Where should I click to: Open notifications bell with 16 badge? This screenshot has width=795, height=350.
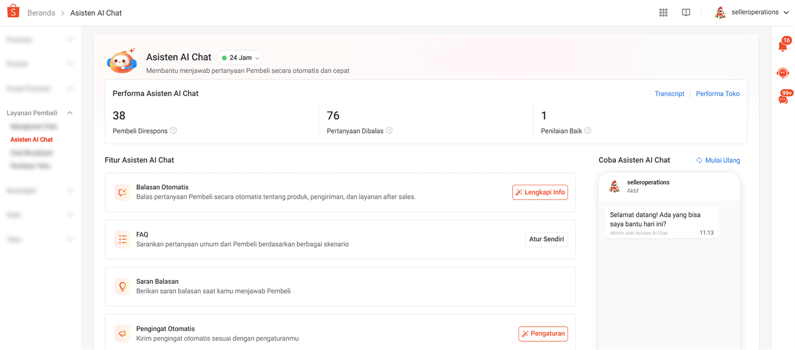[x=783, y=46]
